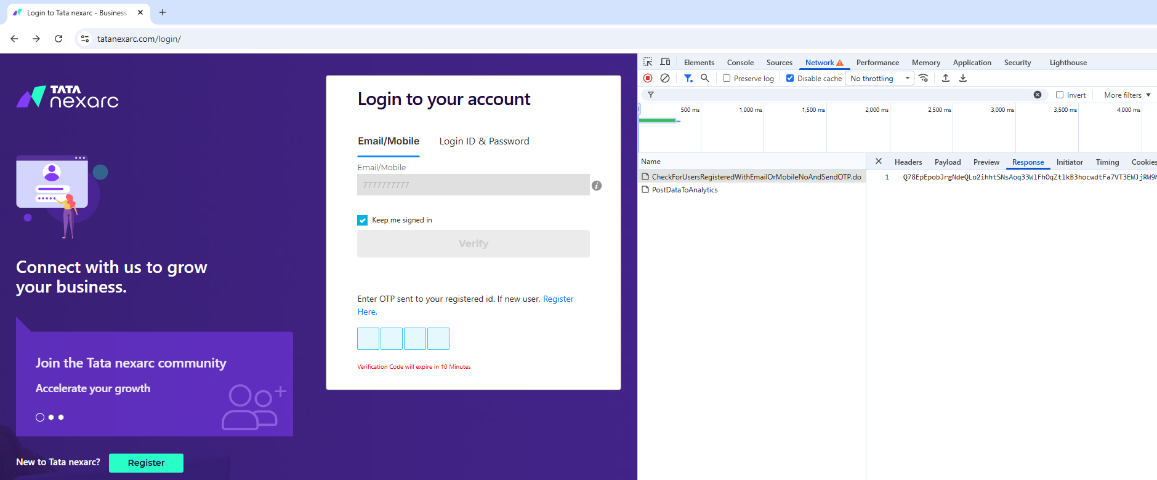The image size is (1157, 480).
Task: Click the browser address bar URL
Action: point(139,39)
